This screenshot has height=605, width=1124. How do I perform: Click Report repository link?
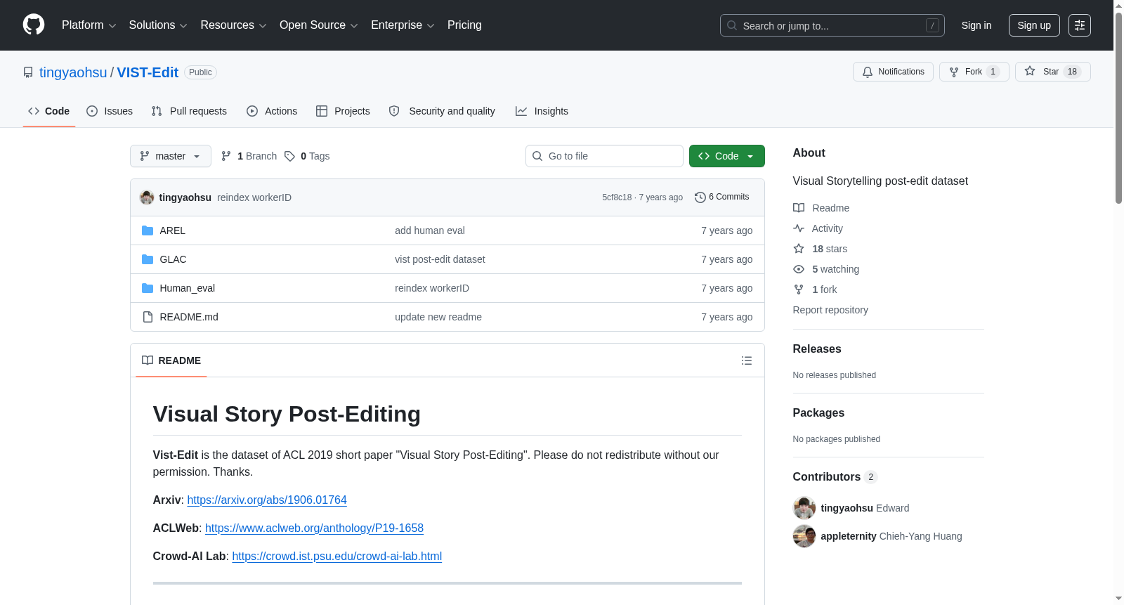[x=830, y=310]
